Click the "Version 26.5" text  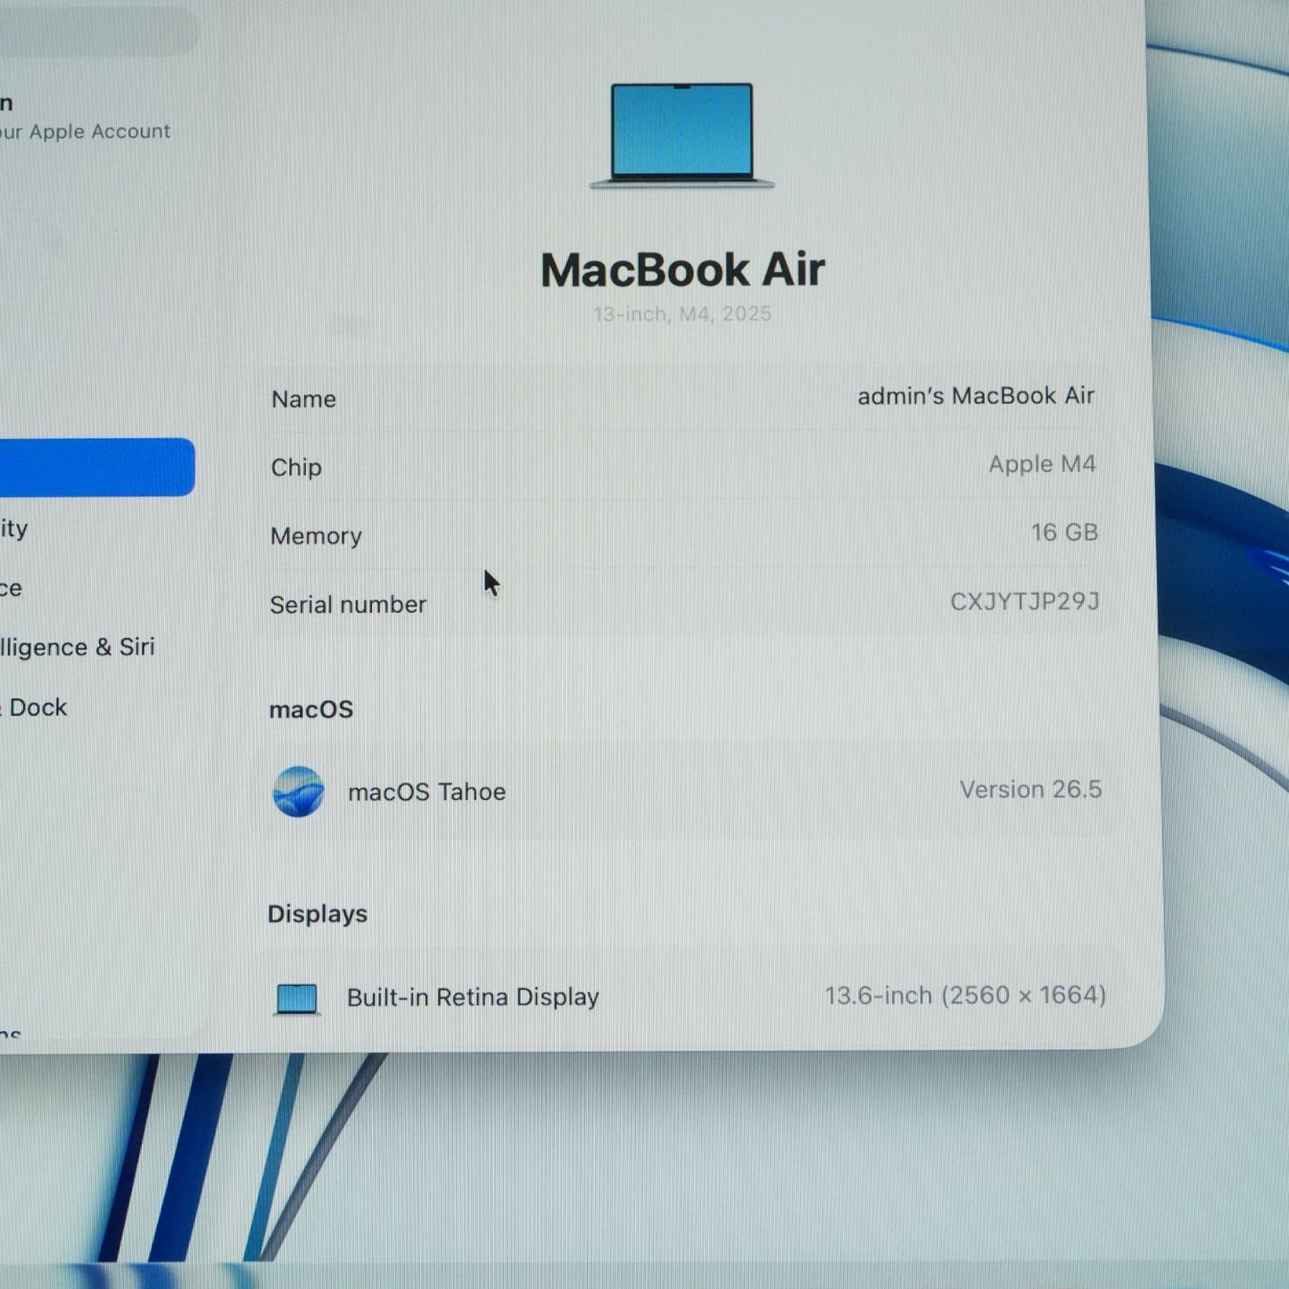coord(1031,789)
